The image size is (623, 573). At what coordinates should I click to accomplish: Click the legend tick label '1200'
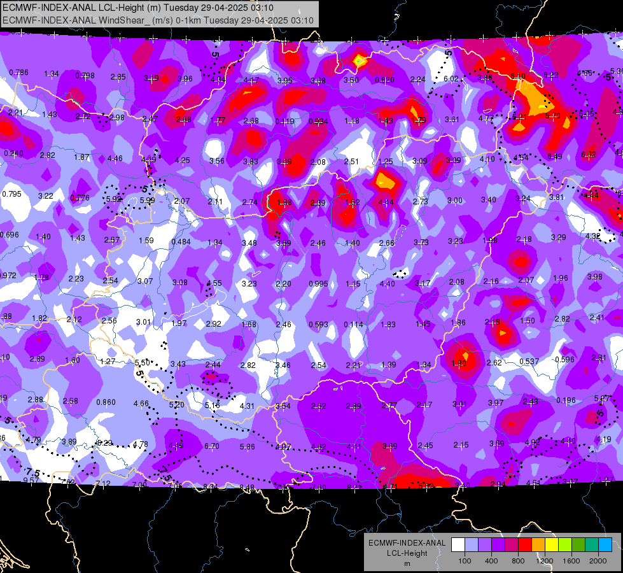coord(545,561)
